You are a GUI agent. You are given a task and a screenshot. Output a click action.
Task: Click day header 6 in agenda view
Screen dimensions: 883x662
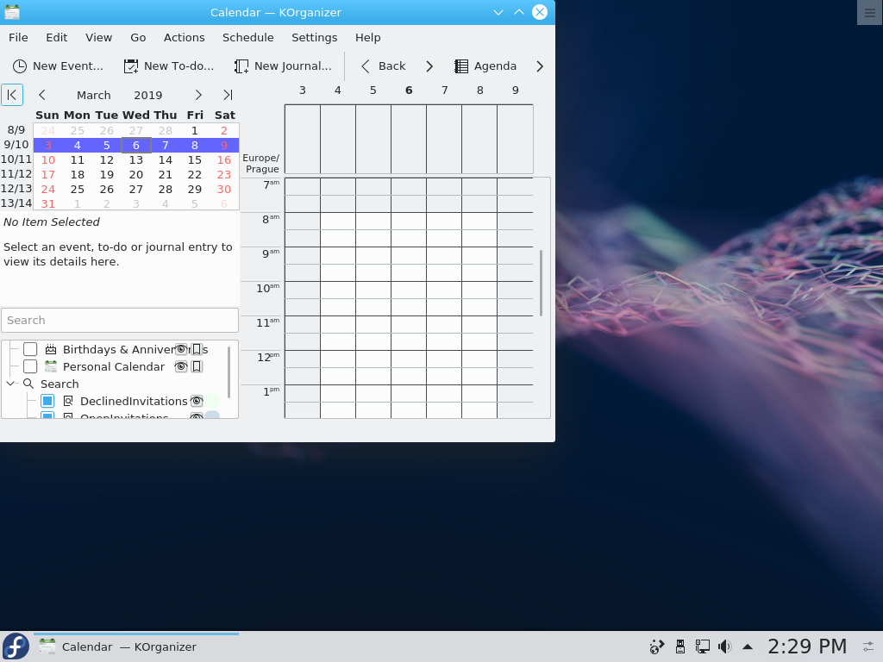click(x=409, y=90)
